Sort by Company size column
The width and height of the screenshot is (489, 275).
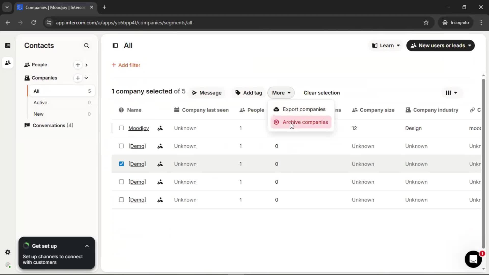[x=373, y=110]
